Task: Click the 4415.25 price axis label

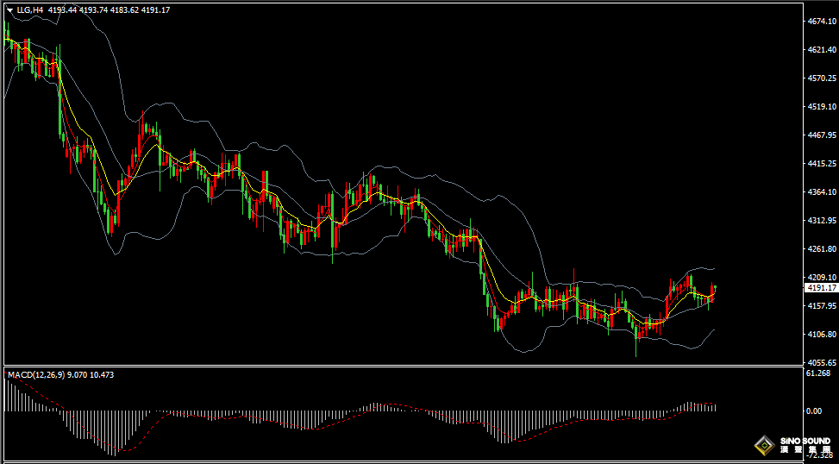Action: (823, 163)
